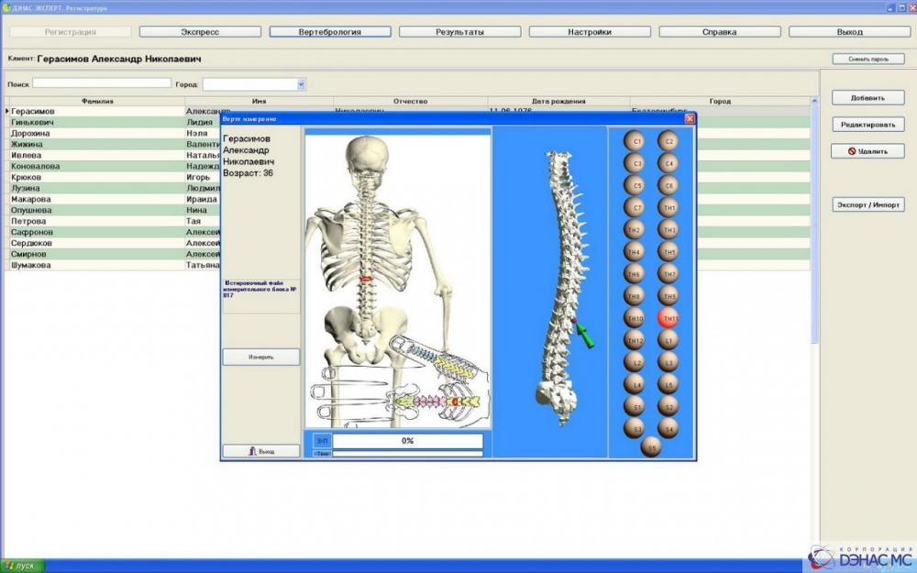
Task: Select the C1 vertebra button
Action: pos(634,141)
